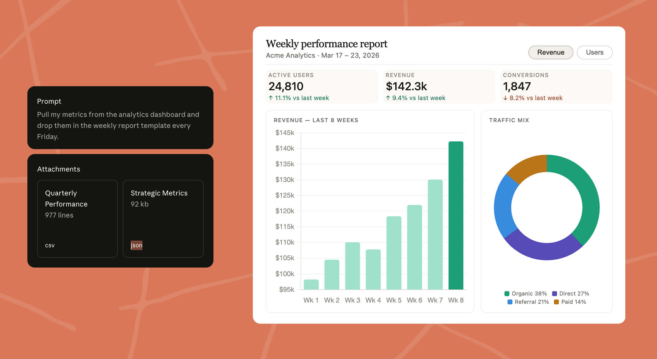
Task: Click the highlighted json file tag
Action: click(x=136, y=245)
